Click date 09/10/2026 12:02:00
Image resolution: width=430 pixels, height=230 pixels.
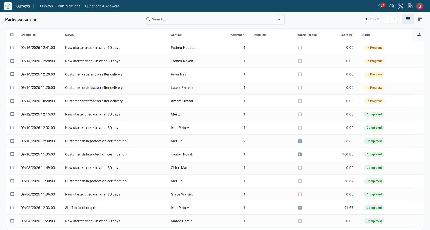[x=38, y=128]
